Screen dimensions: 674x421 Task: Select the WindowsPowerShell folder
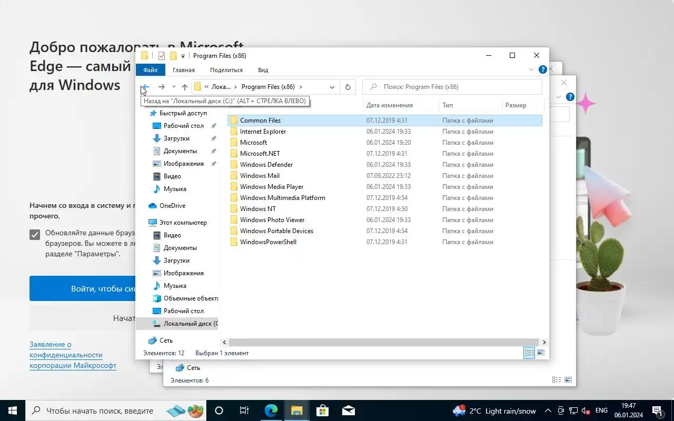coord(268,242)
